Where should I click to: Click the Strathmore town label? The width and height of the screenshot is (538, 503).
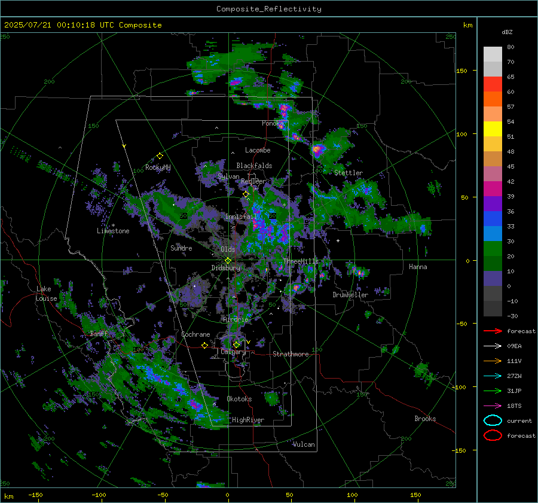point(291,354)
